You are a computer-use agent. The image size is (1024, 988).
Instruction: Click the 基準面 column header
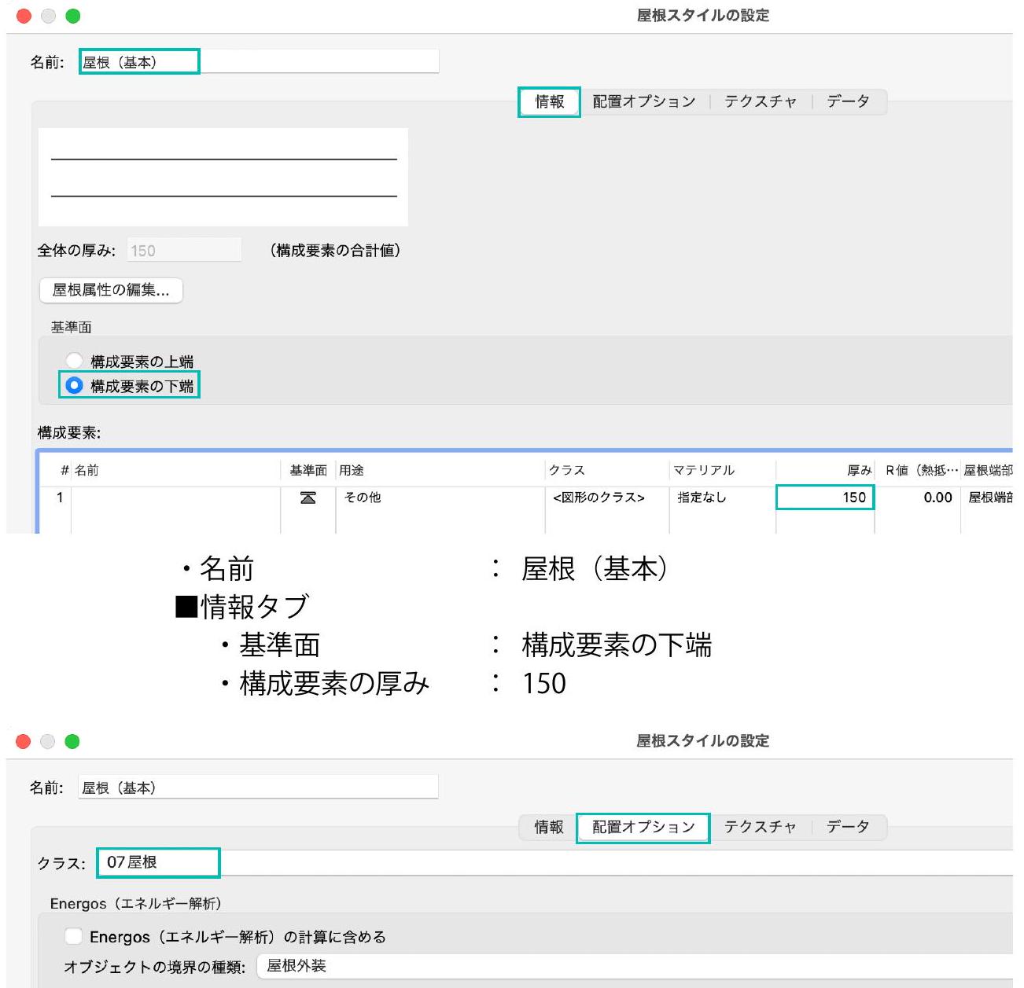pyautogui.click(x=308, y=470)
